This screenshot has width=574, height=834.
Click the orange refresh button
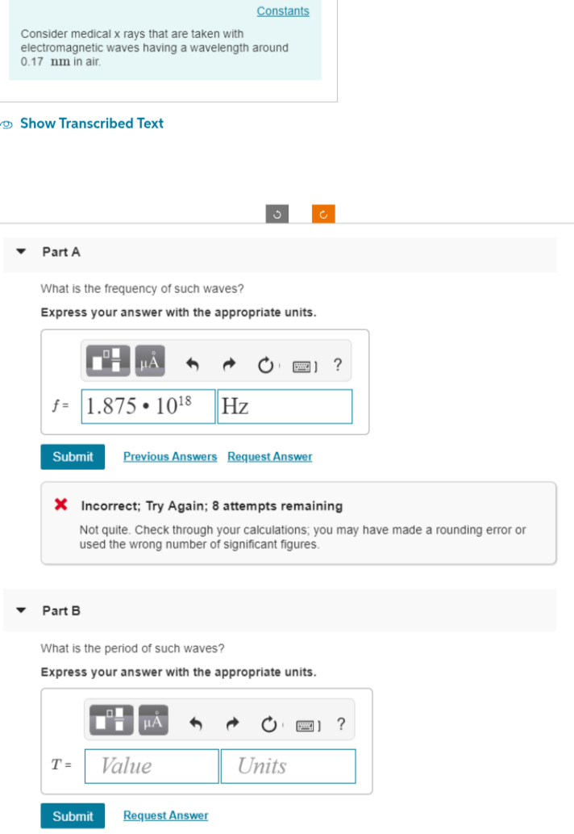(323, 214)
